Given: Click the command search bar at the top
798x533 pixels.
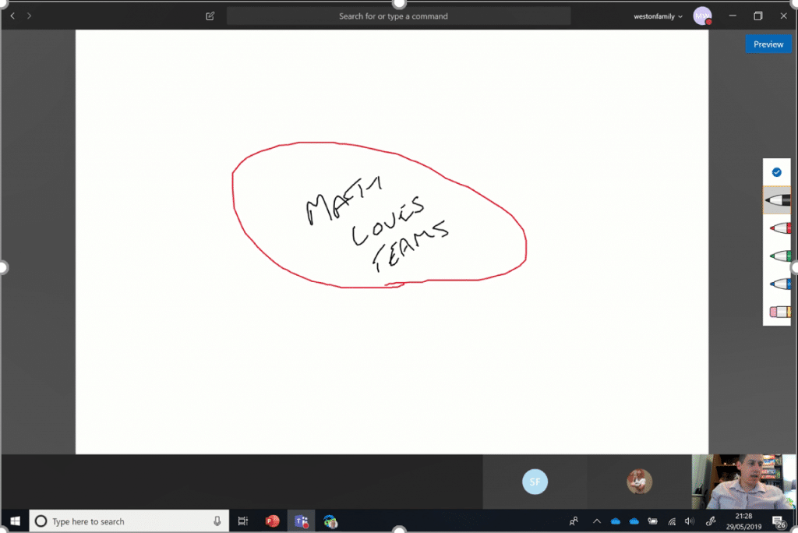Looking at the screenshot, I should 399,16.
